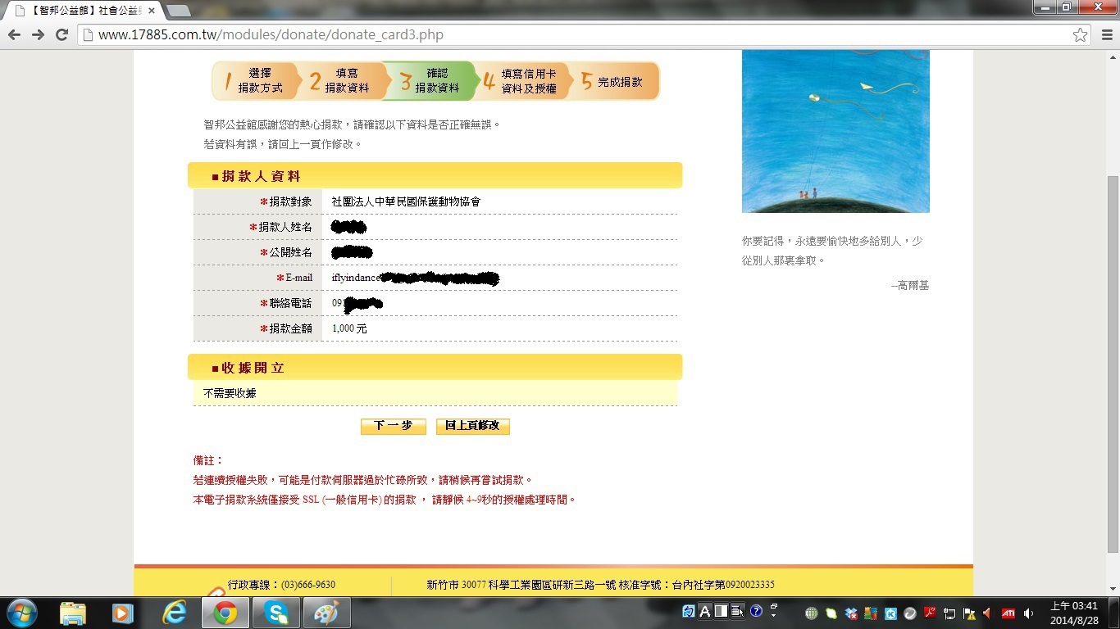The height and width of the screenshot is (629, 1120).
Task: Click the blue kite illustration
Action: pyautogui.click(x=835, y=131)
